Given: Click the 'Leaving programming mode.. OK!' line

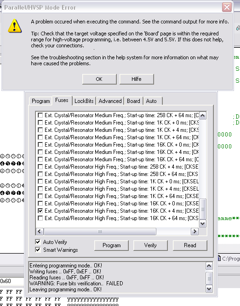Looking at the screenshot, I should 65,289.
